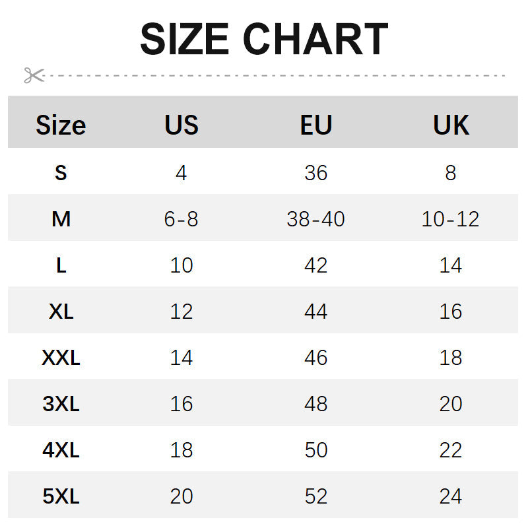Click the XXL size row label
This screenshot has width=528, height=528.
[x=61, y=358]
